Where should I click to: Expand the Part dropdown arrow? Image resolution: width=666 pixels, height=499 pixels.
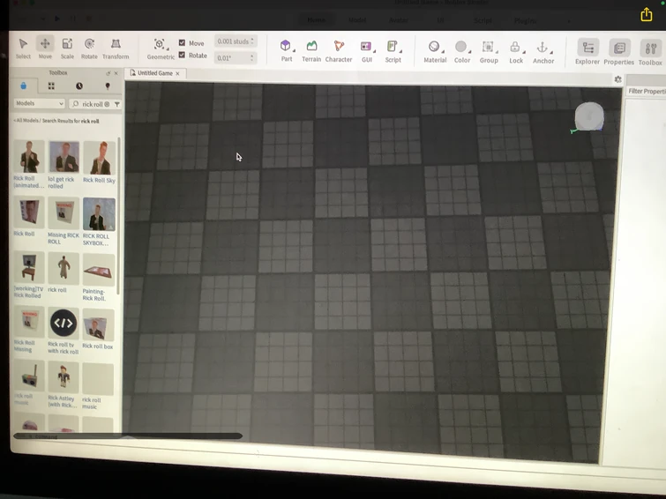pyautogui.click(x=295, y=50)
